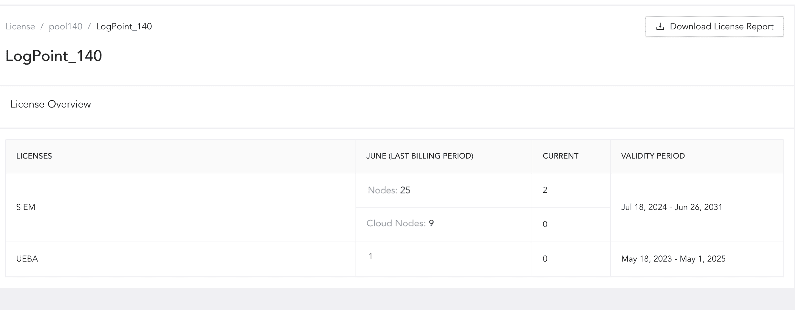This screenshot has width=795, height=310.
Task: Click License Overview section title
Action: click(x=51, y=104)
